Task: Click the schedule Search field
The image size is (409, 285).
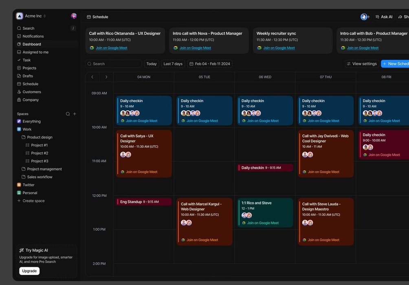Action: tap(114, 64)
